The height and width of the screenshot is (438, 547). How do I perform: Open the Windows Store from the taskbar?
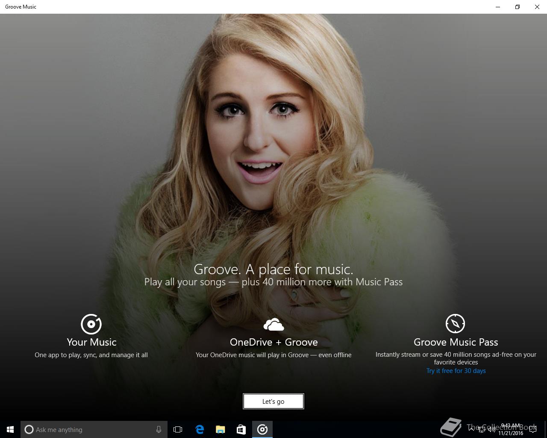241,429
